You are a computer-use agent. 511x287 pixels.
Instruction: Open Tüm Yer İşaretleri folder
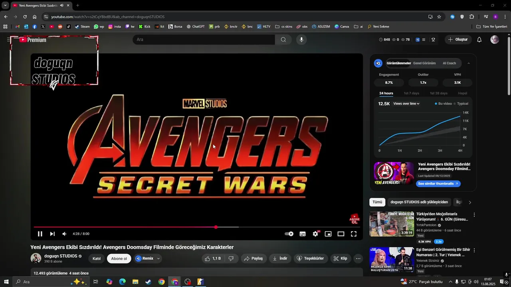tap(492, 27)
